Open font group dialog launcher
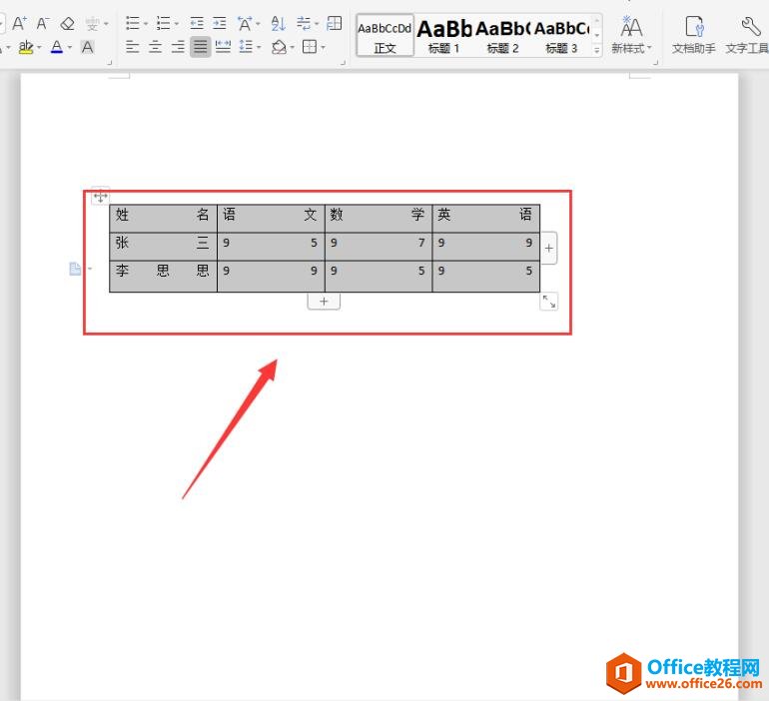The height and width of the screenshot is (701, 769). (110, 63)
